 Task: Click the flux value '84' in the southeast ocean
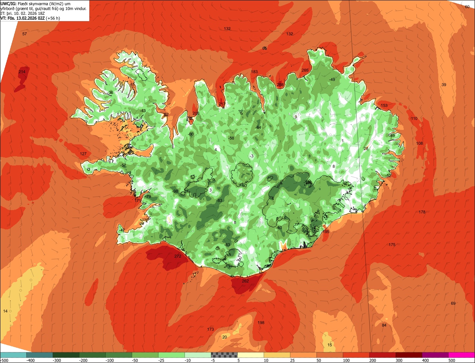[384, 325]
